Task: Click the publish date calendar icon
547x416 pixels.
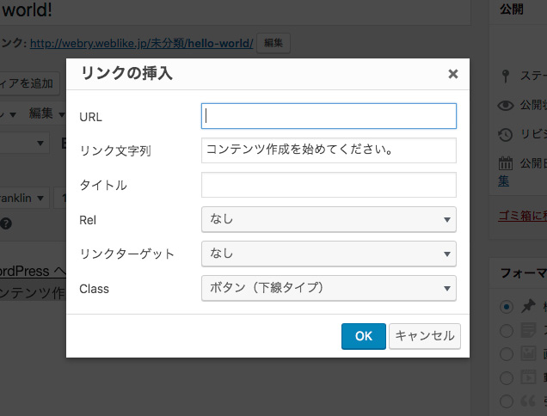Action: (x=507, y=163)
